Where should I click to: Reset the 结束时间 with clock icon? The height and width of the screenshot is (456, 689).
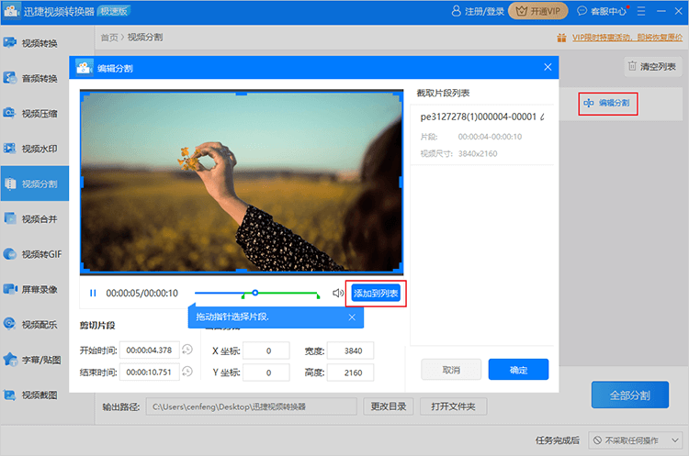point(187,372)
